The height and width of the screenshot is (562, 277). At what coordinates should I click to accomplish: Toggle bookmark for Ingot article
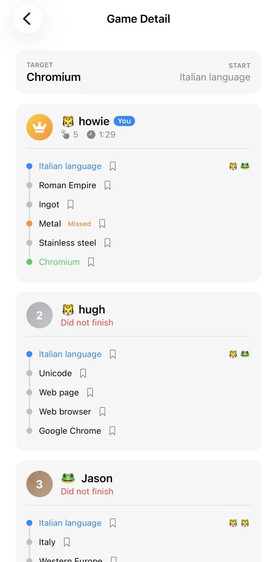pyautogui.click(x=71, y=205)
